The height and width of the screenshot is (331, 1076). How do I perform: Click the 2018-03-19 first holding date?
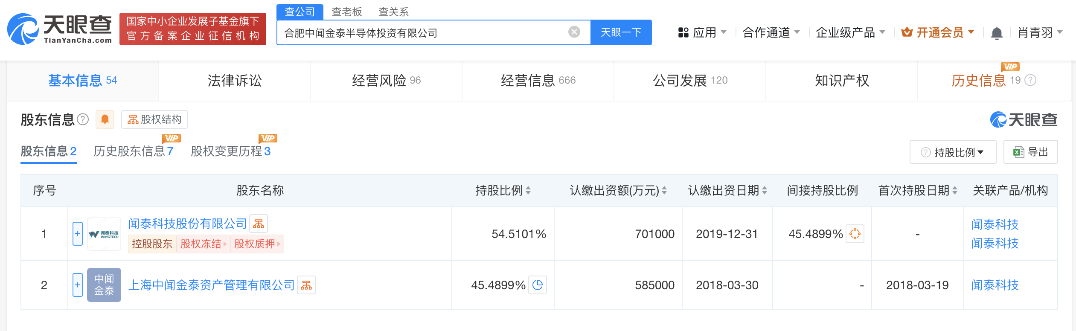[x=917, y=285]
